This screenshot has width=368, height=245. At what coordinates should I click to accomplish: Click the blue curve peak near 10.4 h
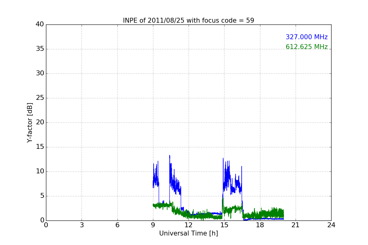tap(169, 156)
